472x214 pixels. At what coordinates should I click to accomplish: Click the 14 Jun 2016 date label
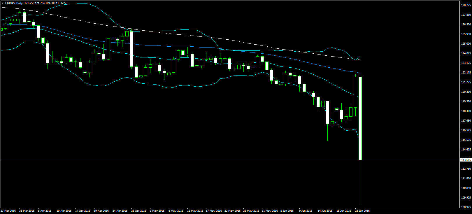point(325,211)
